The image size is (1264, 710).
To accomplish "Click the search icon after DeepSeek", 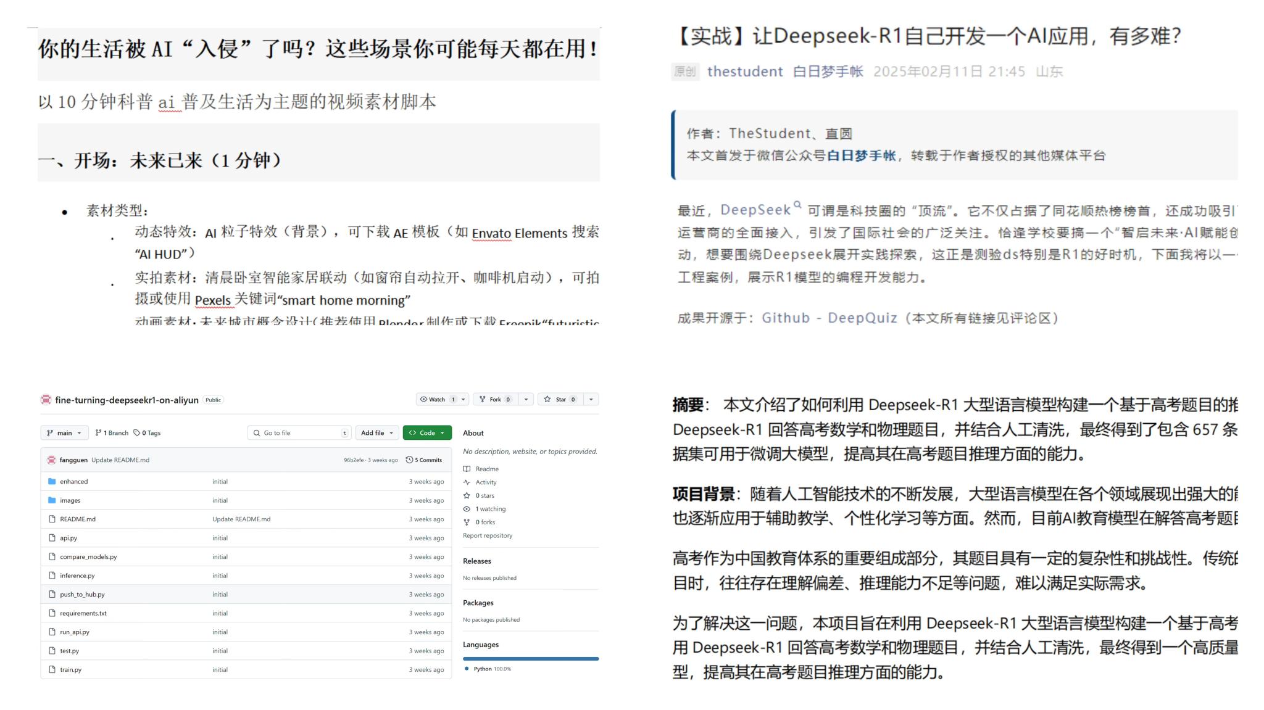I will pos(797,205).
